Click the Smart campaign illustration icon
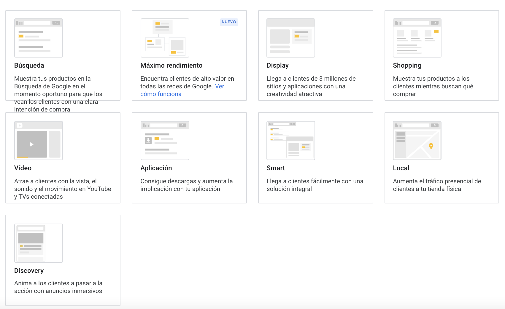The width and height of the screenshot is (505, 309). click(291, 141)
